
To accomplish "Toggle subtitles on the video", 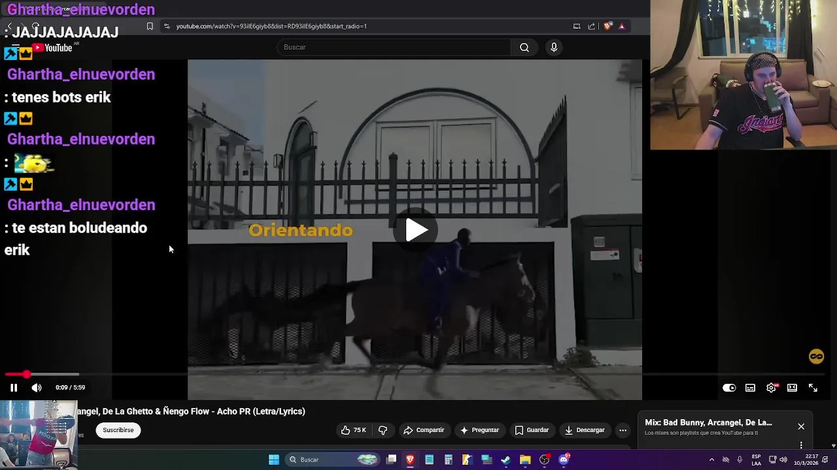I will (750, 388).
